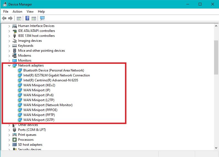Expand the Processors node
This screenshot has width=219, height=157.
coord(9,140)
